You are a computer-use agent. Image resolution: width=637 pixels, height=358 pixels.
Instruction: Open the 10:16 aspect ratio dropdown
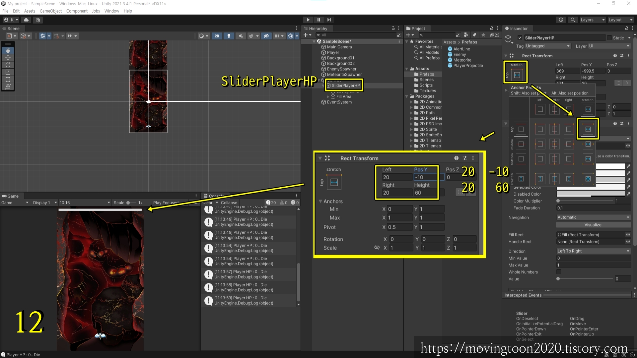[85, 203]
